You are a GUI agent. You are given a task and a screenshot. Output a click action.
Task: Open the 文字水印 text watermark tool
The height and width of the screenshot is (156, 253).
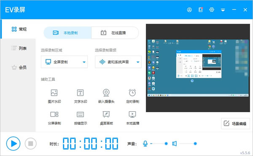81,96
